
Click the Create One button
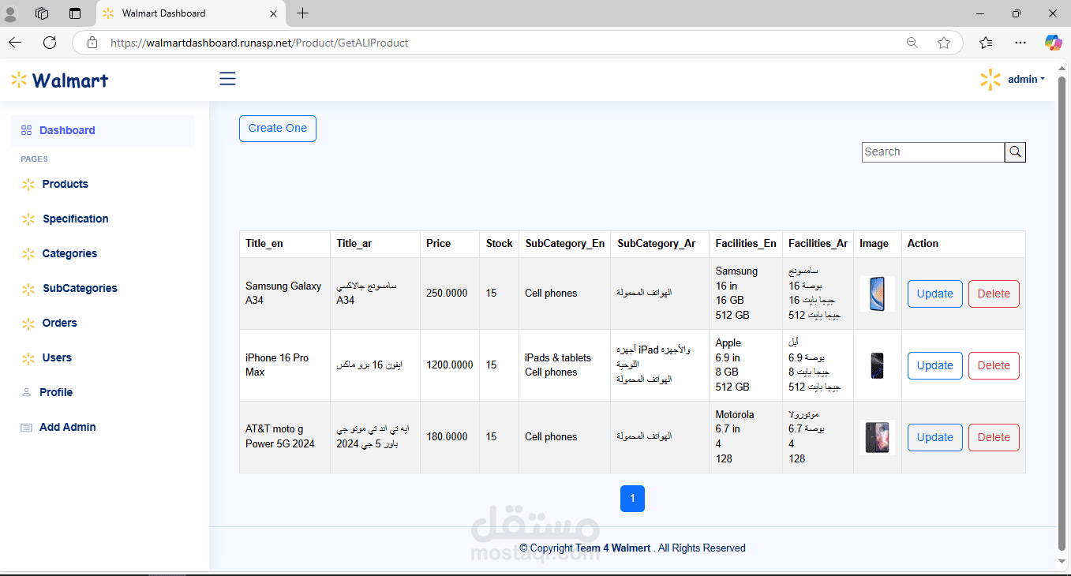coord(278,129)
